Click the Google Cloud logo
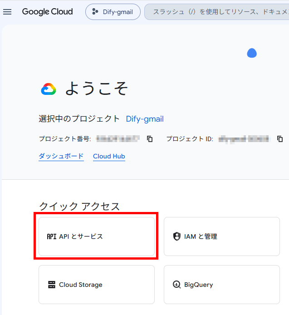Screen dimensions: 289x315 coord(47,12)
